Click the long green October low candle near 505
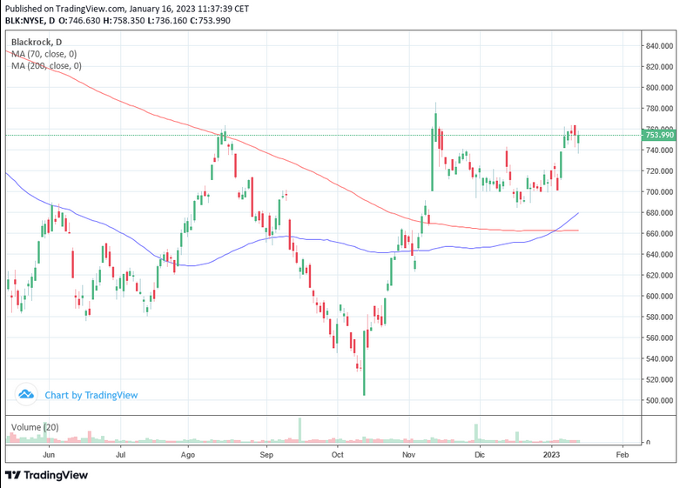Screen dimensions: 680x488 pos(364,363)
